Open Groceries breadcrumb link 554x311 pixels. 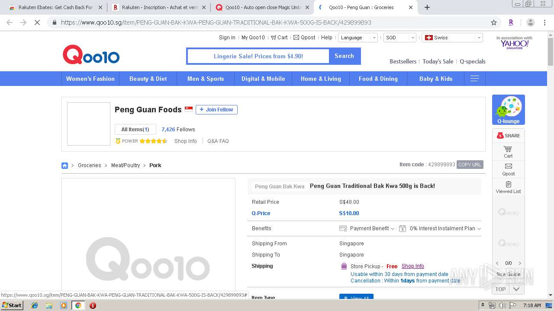click(x=90, y=165)
